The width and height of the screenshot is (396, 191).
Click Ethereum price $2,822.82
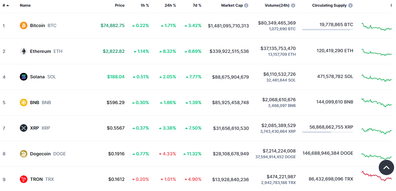click(x=114, y=51)
